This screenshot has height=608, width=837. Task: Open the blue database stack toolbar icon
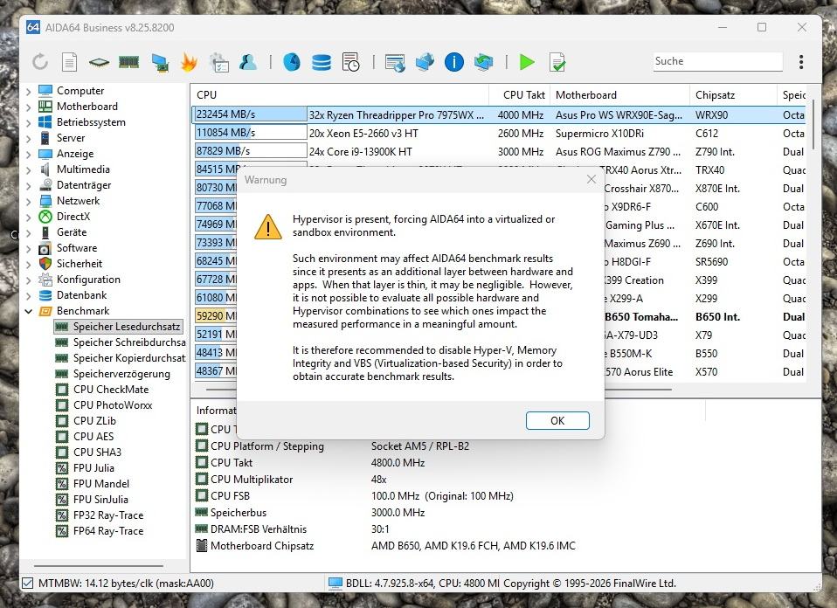[x=322, y=62]
